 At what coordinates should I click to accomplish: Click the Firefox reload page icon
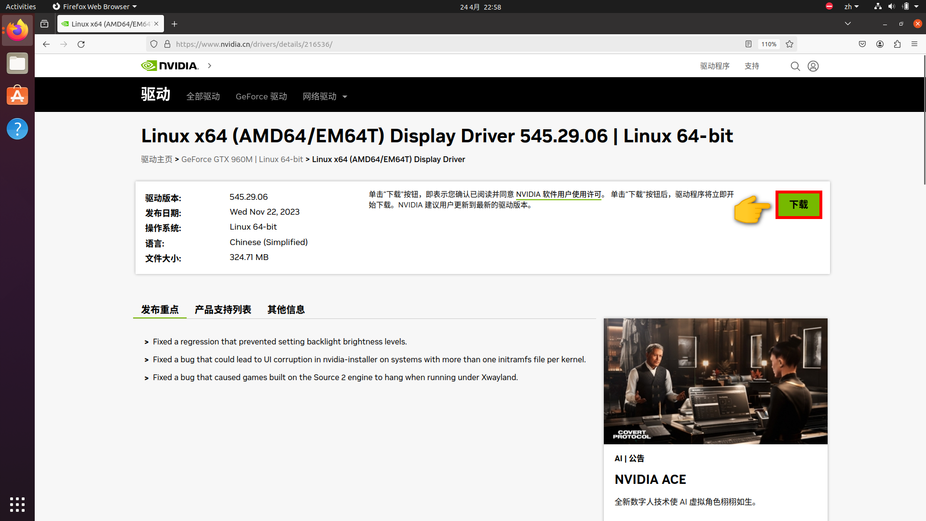click(x=81, y=44)
